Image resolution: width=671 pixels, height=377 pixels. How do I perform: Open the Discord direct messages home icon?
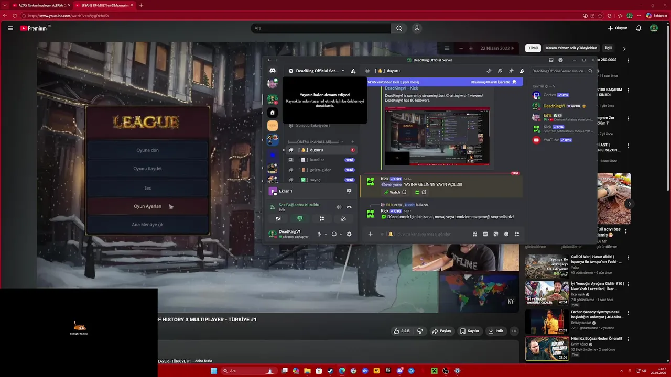(x=272, y=71)
